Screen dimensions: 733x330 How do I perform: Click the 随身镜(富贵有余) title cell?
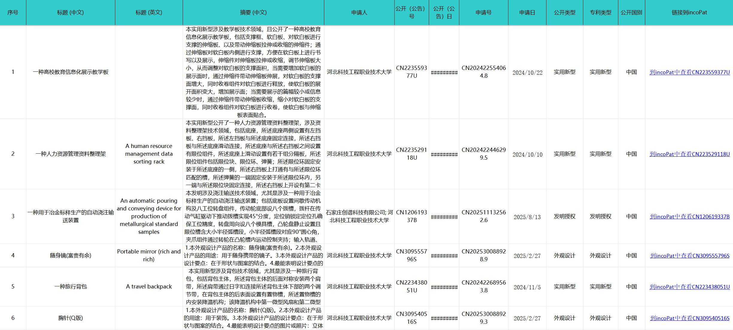pyautogui.click(x=70, y=256)
